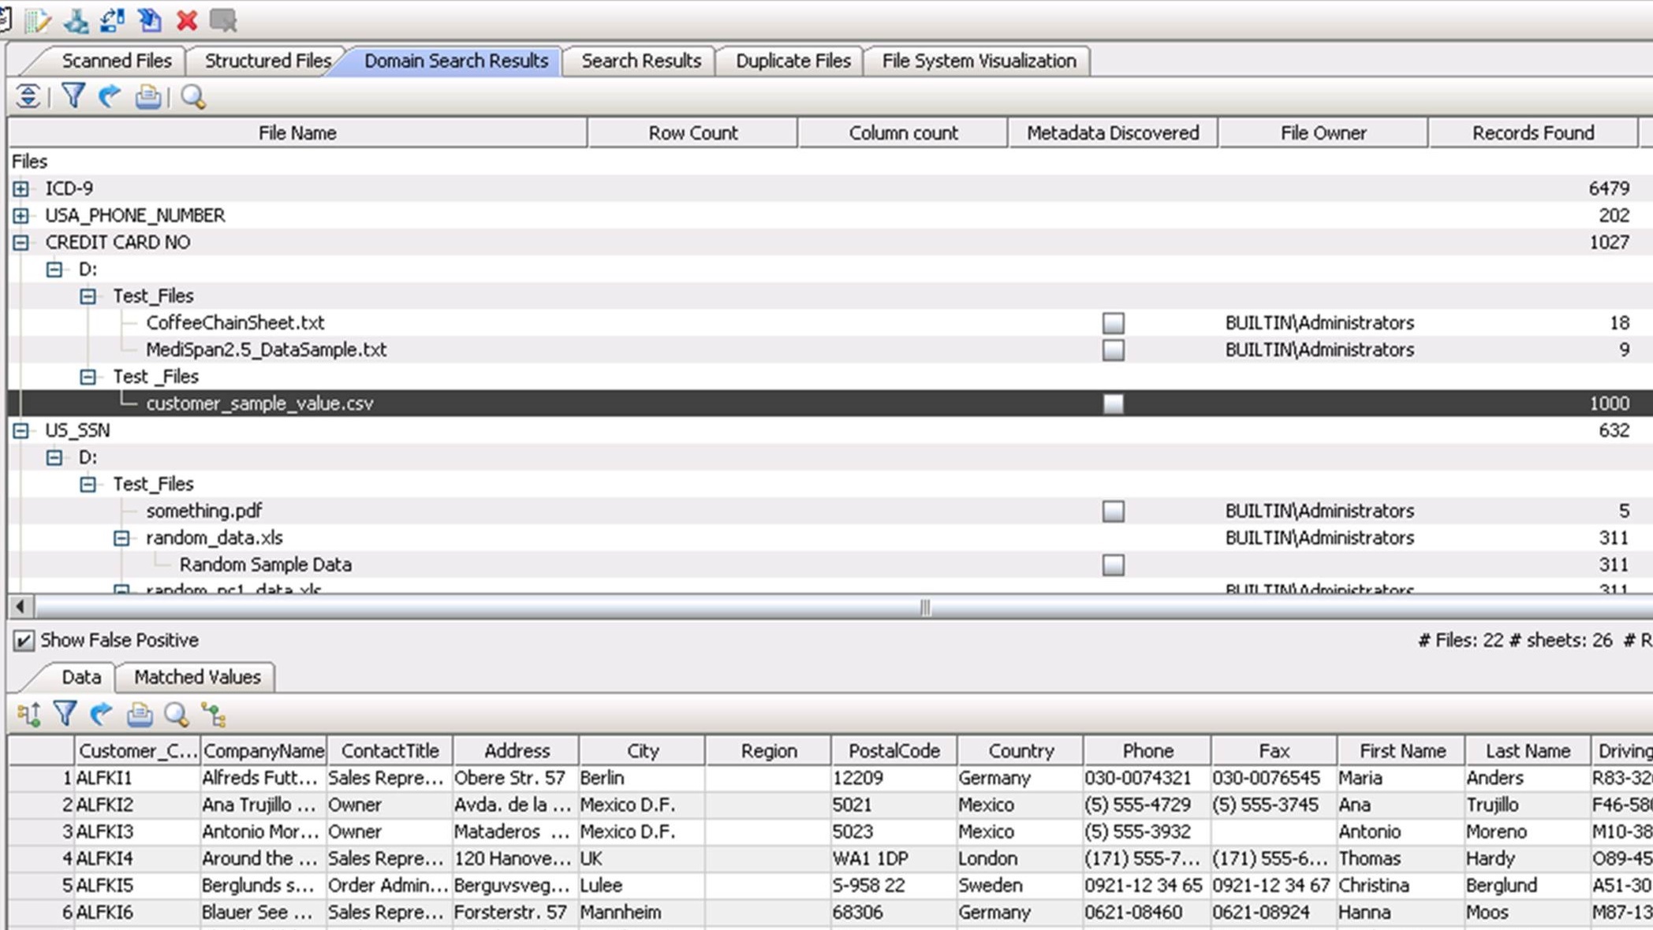Click the ALFKI1 customer code cell

137,778
